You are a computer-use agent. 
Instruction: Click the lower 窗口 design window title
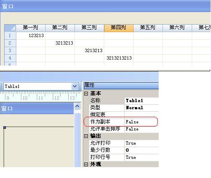click(37, 108)
